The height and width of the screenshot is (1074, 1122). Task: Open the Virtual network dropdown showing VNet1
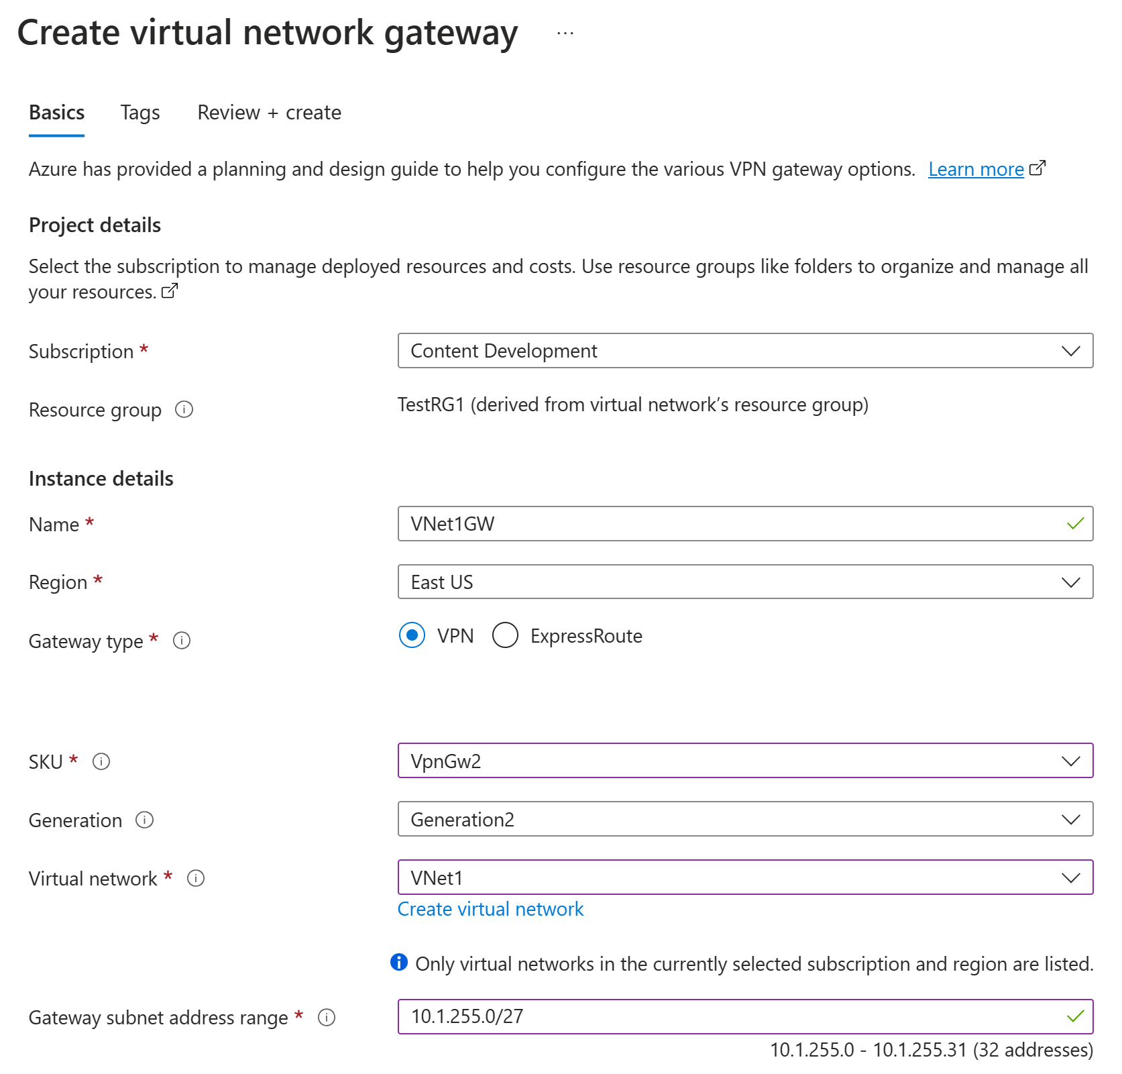point(744,877)
